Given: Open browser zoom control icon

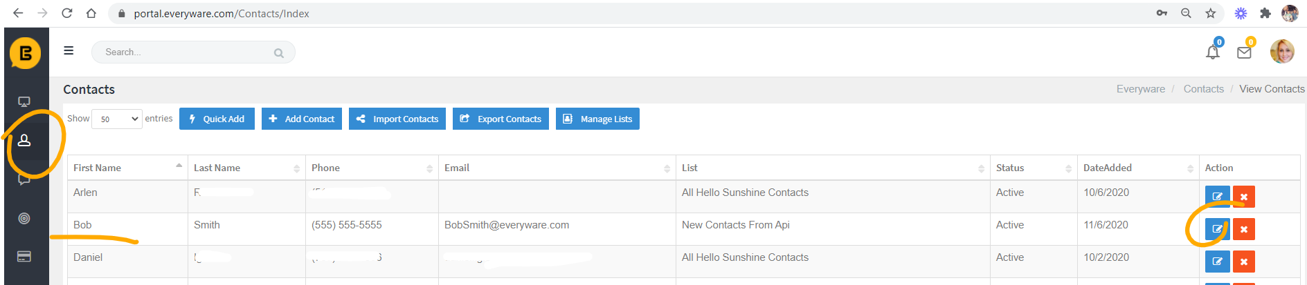Looking at the screenshot, I should coord(1186,13).
